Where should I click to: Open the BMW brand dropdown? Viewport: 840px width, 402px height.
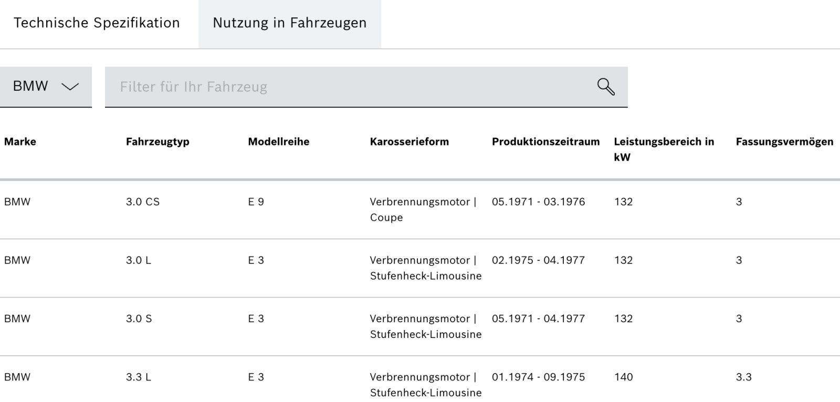point(46,87)
